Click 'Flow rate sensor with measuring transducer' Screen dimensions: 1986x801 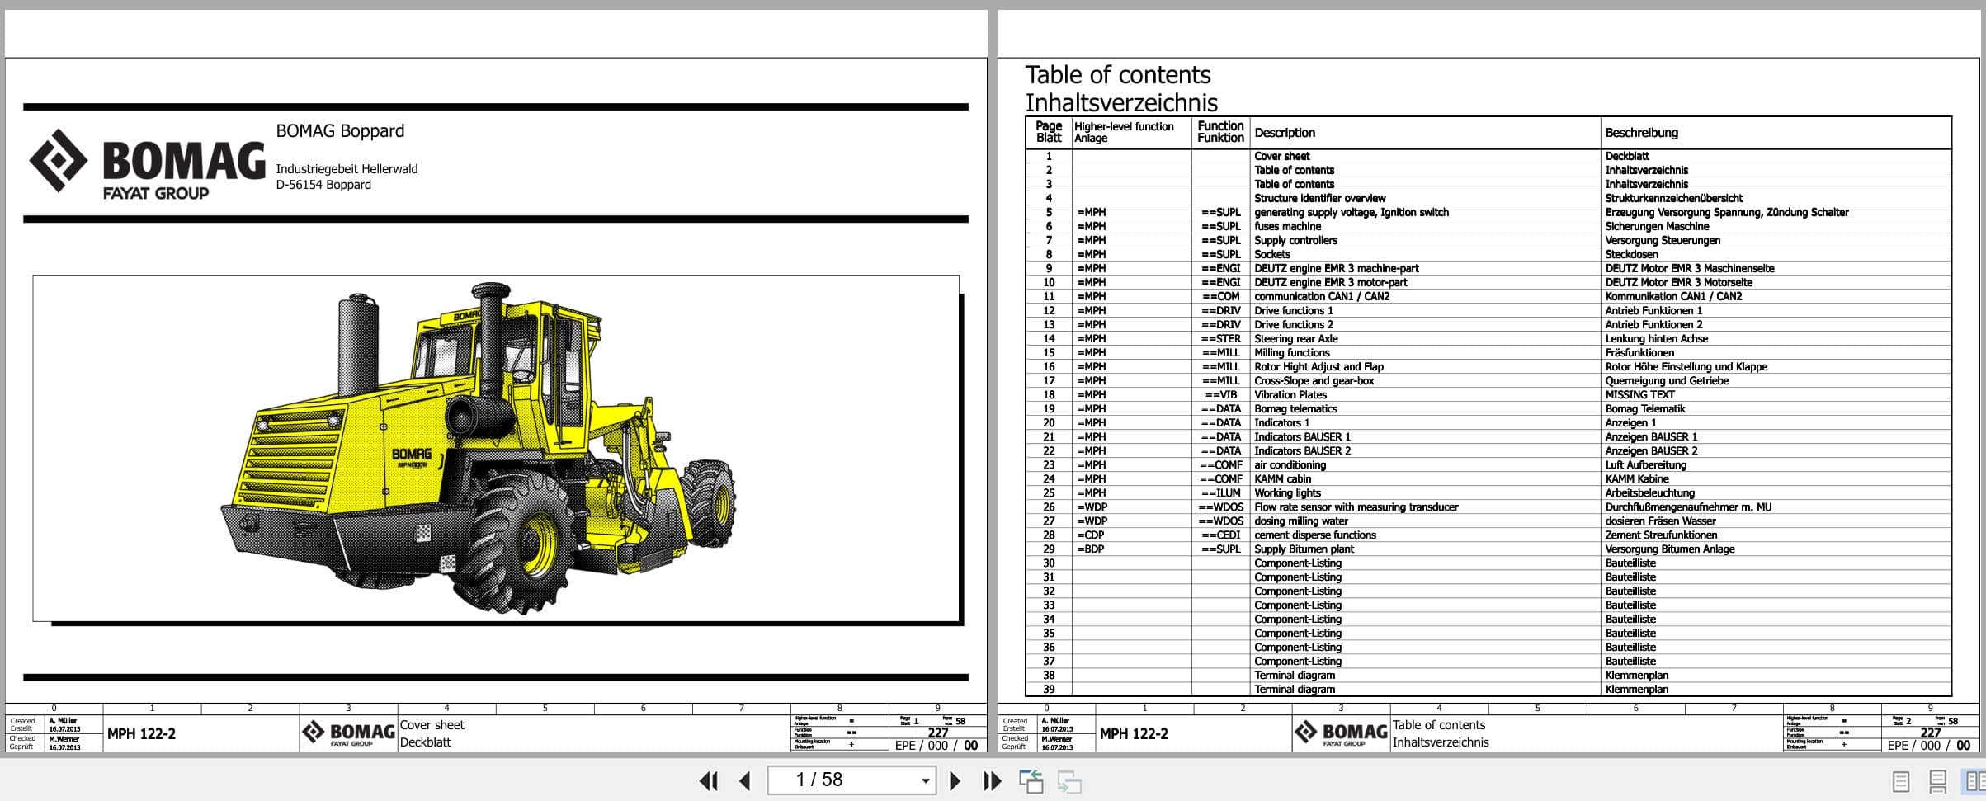tap(1356, 507)
